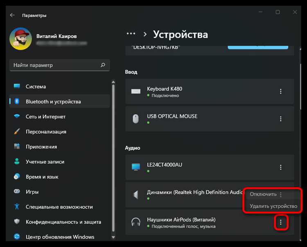The image size is (307, 247).
Task: Click the Bluetooth icon in the sidebar
Action: pos(17,101)
